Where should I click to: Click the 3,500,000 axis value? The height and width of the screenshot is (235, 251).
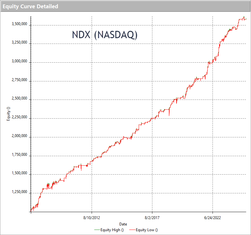[x=19, y=24]
